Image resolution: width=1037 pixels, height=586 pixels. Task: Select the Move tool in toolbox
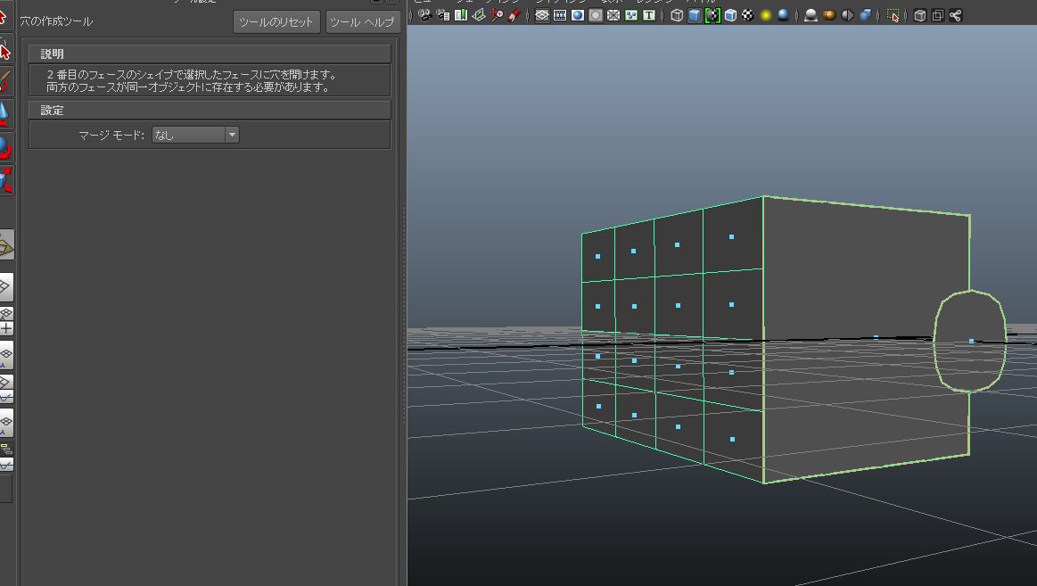4,114
